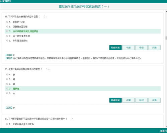Favorite question 36 with 收藏 button
This screenshot has height=133, width=167.
pos(129,100)
